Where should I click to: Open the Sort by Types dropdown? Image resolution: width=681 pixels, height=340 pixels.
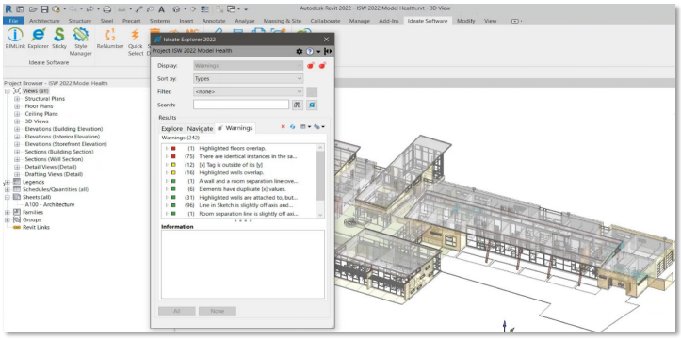point(249,78)
